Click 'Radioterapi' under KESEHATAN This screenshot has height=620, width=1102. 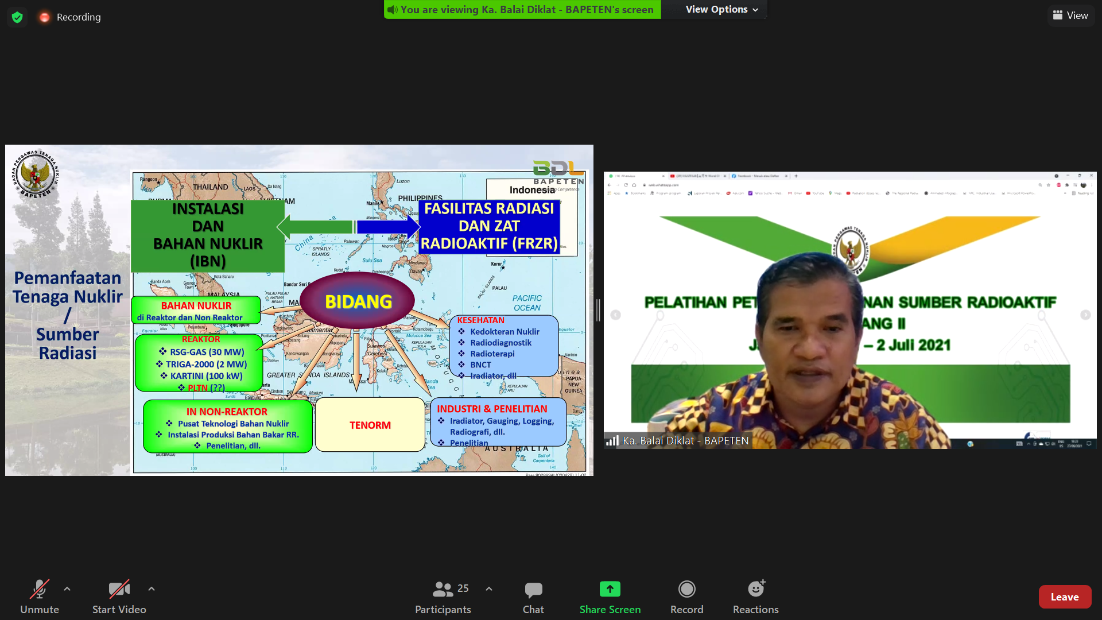[x=492, y=354]
